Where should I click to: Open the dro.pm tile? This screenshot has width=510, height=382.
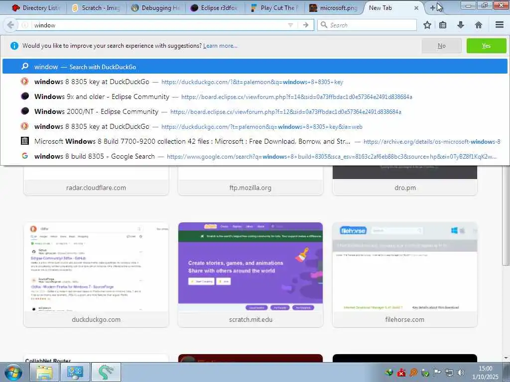405,180
